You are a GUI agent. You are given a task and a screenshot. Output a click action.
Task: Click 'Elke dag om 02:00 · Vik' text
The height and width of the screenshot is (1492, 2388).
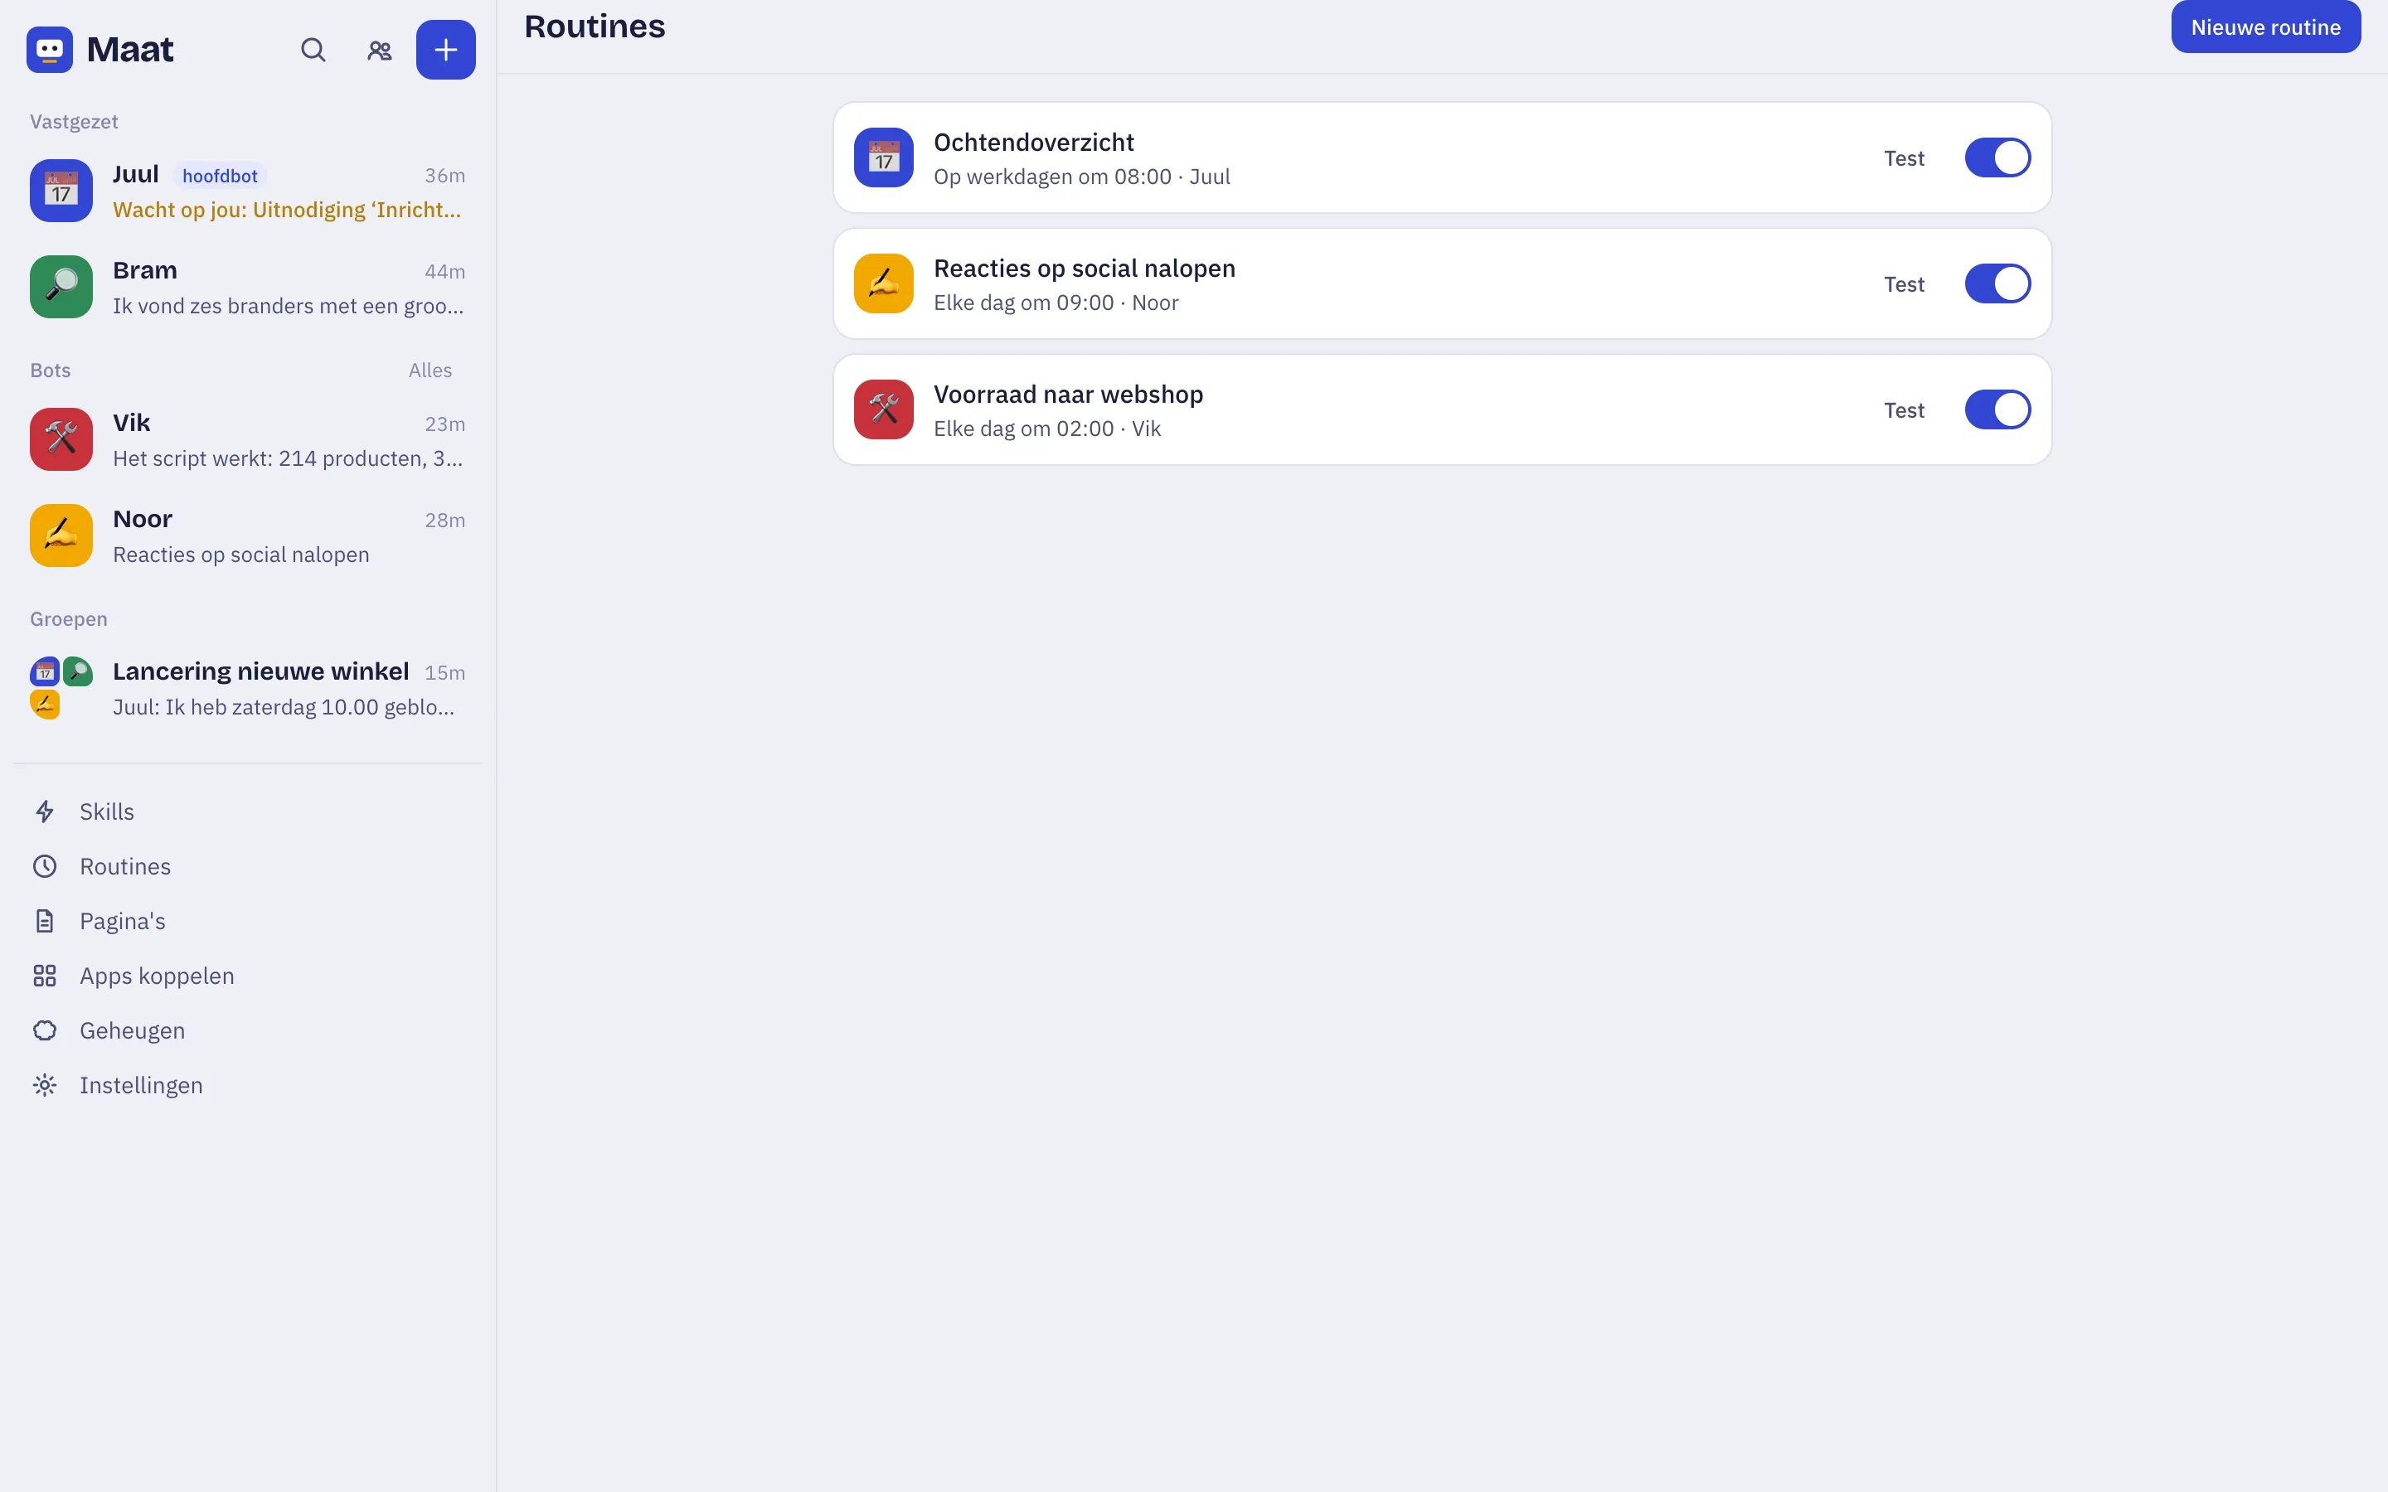click(1047, 429)
